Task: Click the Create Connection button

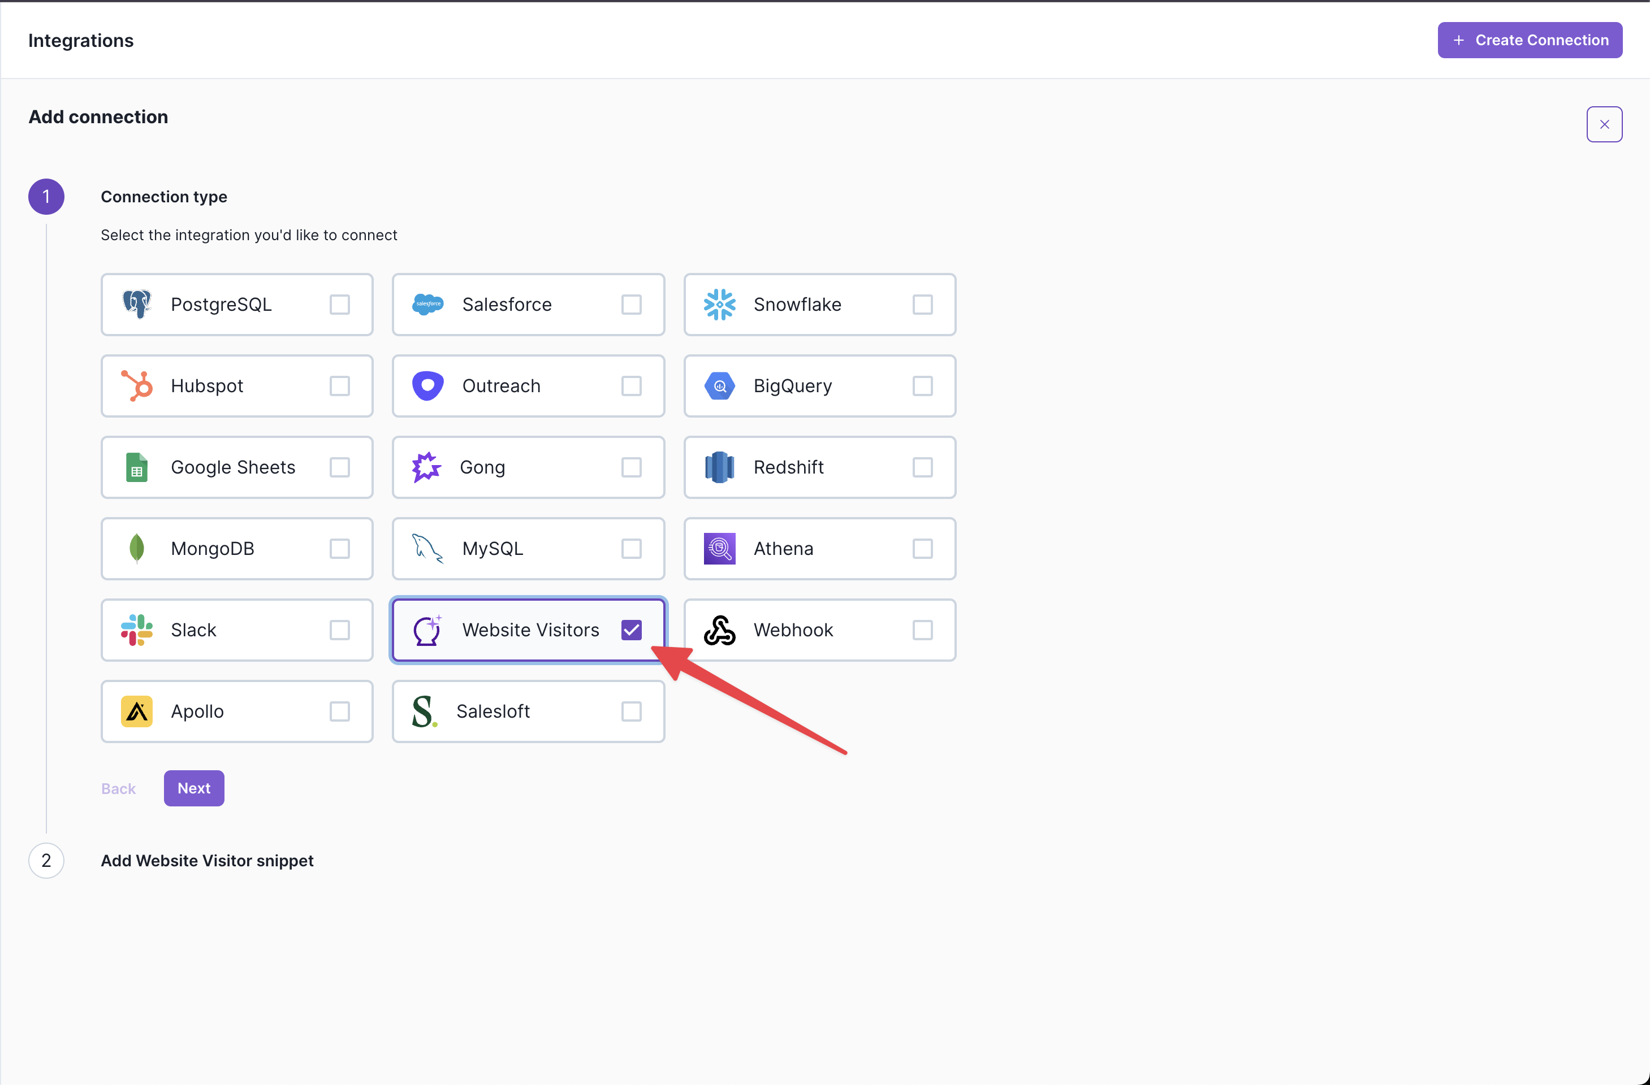Action: 1530,40
